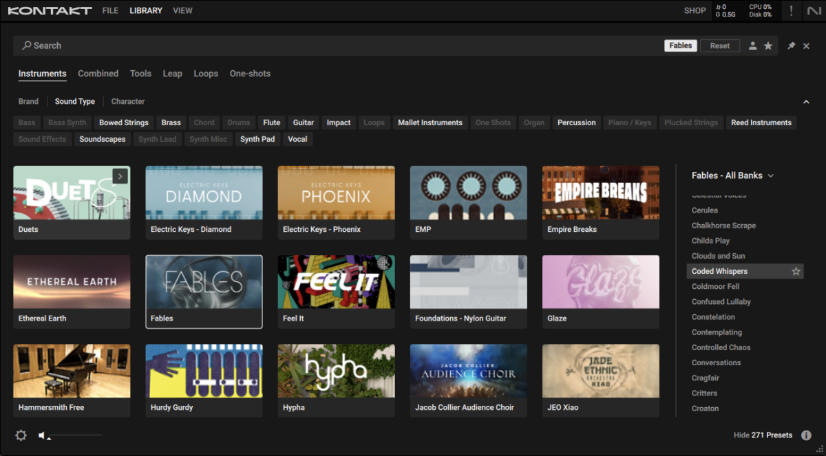
Task: Toggle the Synth Pad tag filter
Action: pos(257,139)
